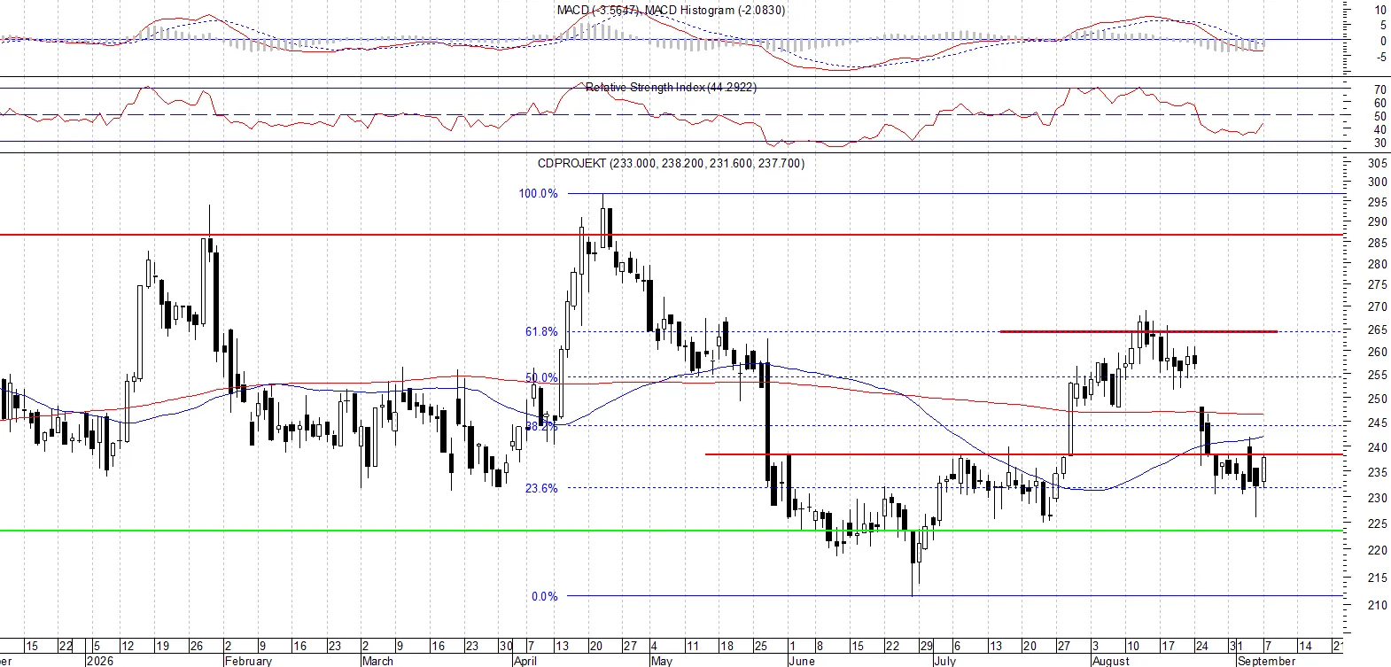1391x667 pixels.
Task: Select the 100.0% Fibonacci level label
Action: click(x=539, y=193)
